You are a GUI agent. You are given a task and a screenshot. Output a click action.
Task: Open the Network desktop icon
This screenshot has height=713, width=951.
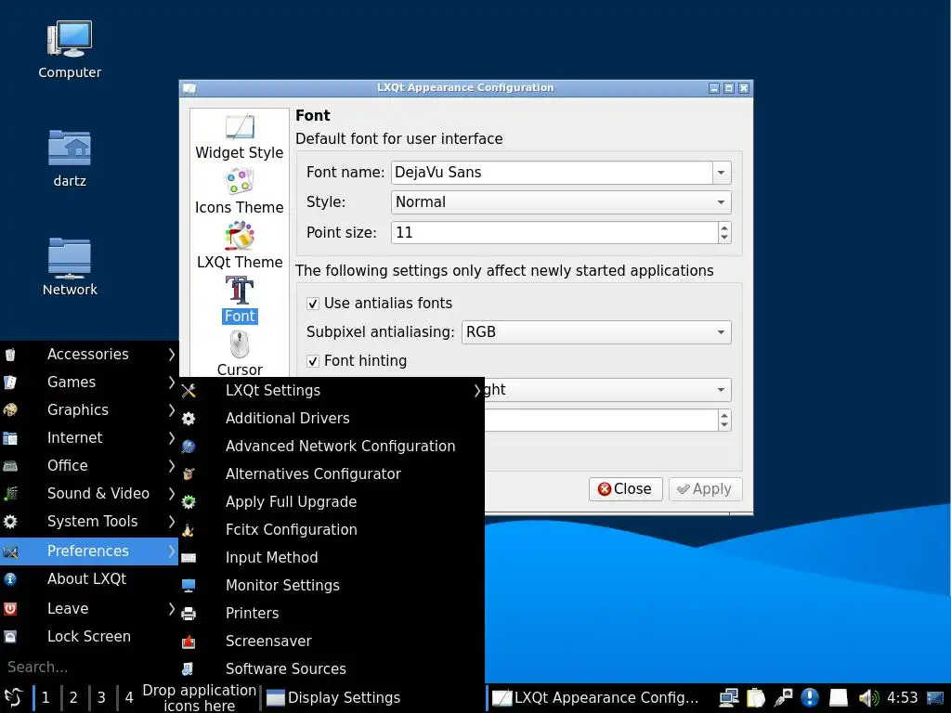[x=70, y=258]
